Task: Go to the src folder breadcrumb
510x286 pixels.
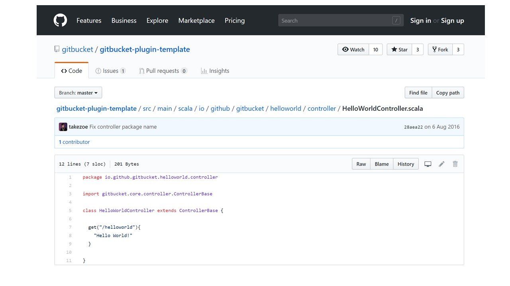Action: (x=147, y=108)
